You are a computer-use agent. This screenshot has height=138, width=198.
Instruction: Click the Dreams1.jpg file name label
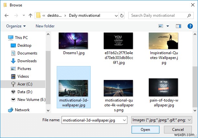74,53
